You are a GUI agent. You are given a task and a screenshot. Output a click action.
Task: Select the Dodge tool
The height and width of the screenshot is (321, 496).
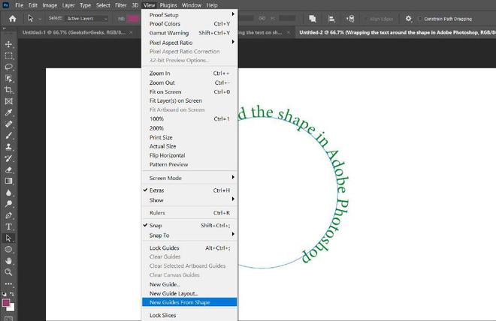[x=8, y=204]
